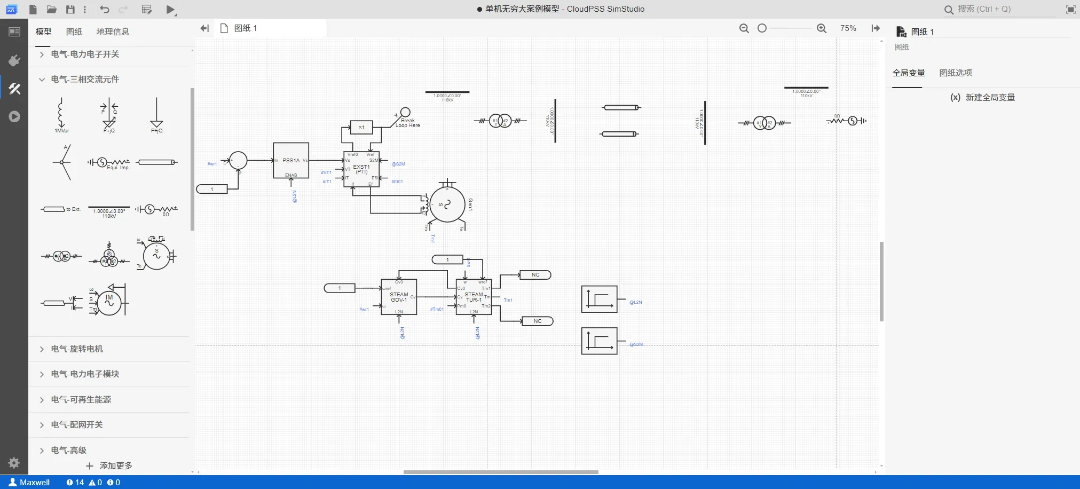Pick the IM induction motor component
1080x489 pixels.
(109, 300)
